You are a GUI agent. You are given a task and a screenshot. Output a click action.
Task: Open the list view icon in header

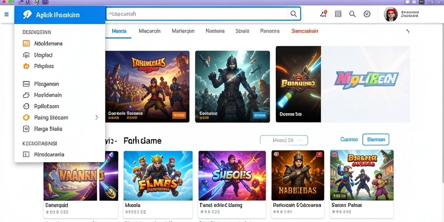(x=338, y=14)
